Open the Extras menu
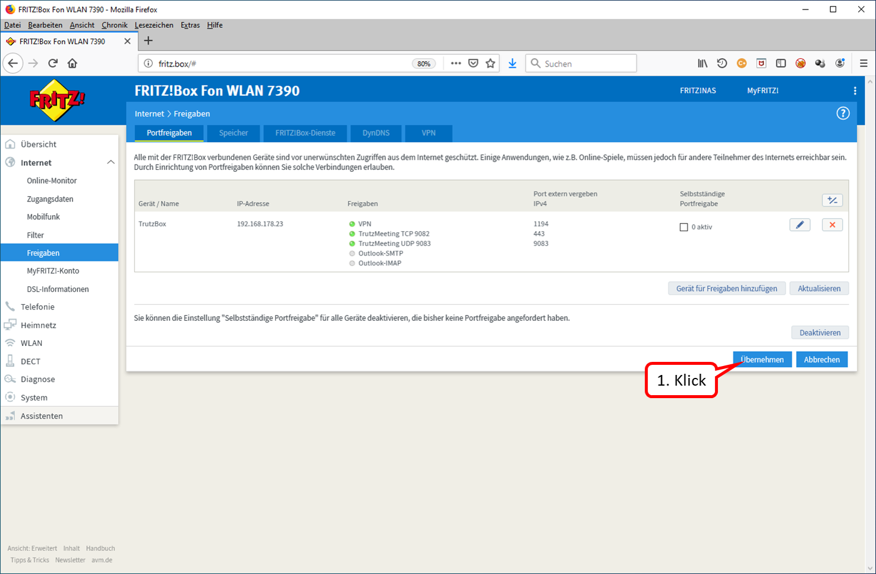 point(190,25)
